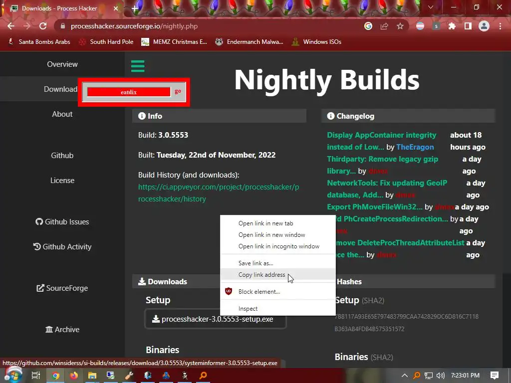The image size is (511, 383).
Task: Choose 'Open link in incognito window'
Action: [278, 246]
